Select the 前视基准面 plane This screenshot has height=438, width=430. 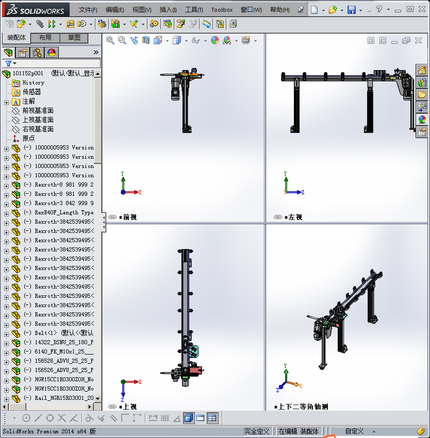(38, 111)
